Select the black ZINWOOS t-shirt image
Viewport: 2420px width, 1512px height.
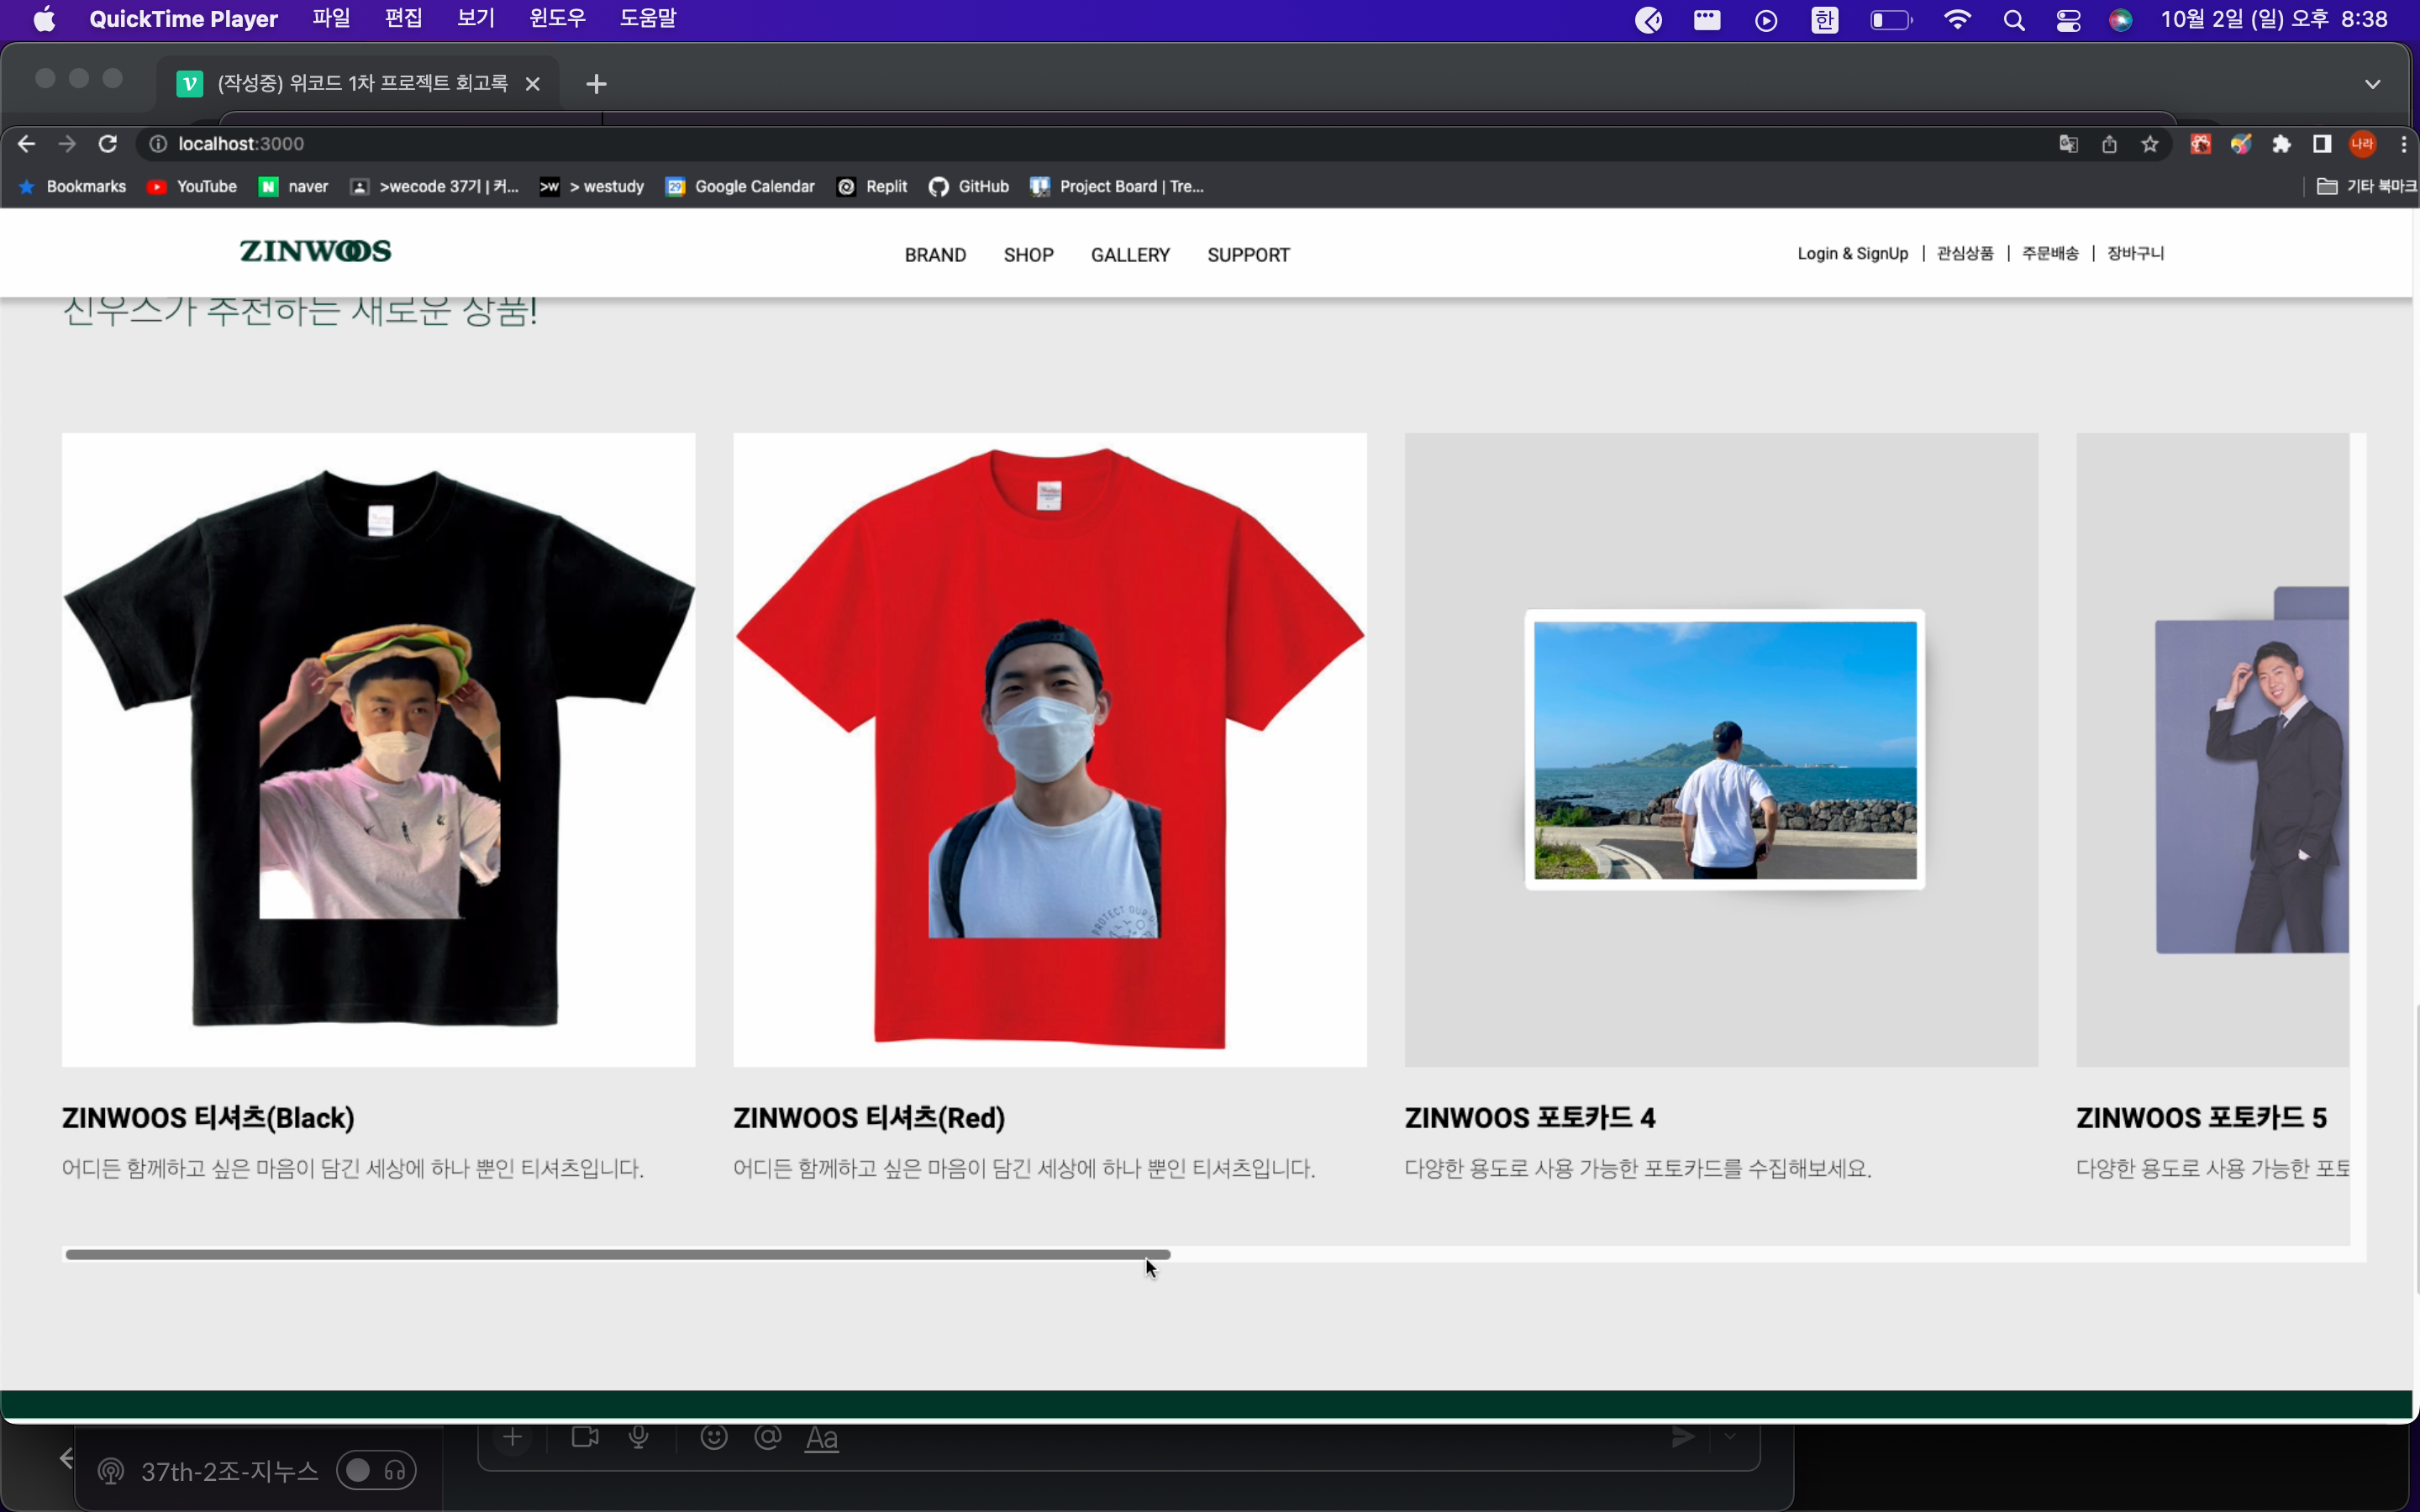(378, 749)
